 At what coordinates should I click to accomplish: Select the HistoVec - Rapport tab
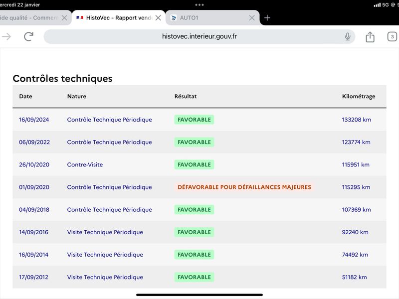pos(119,18)
